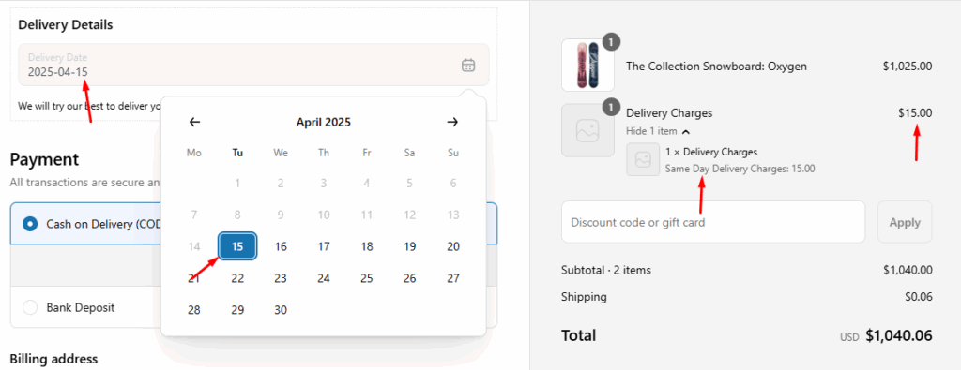The width and height of the screenshot is (961, 370).
Task: Click the Discount code or gift card field
Action: coord(713,222)
